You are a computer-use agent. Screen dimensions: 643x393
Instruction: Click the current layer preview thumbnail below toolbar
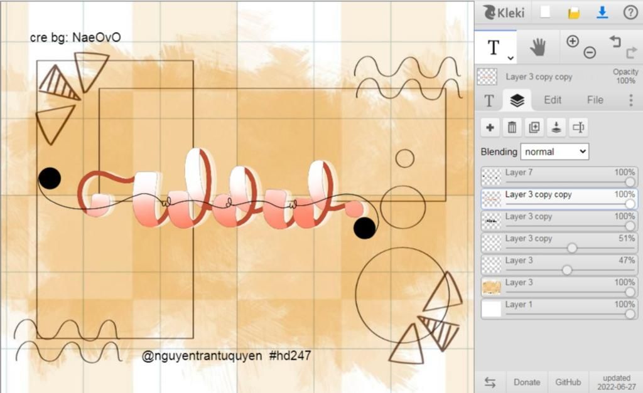point(487,76)
